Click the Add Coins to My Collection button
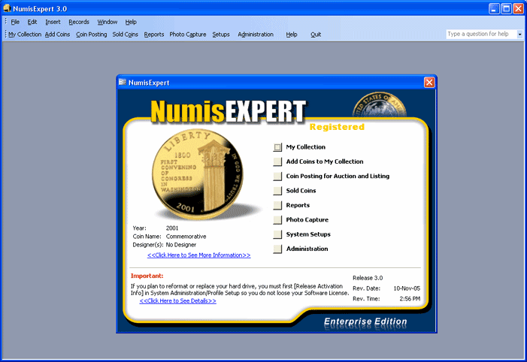527x362 pixels. tap(277, 161)
